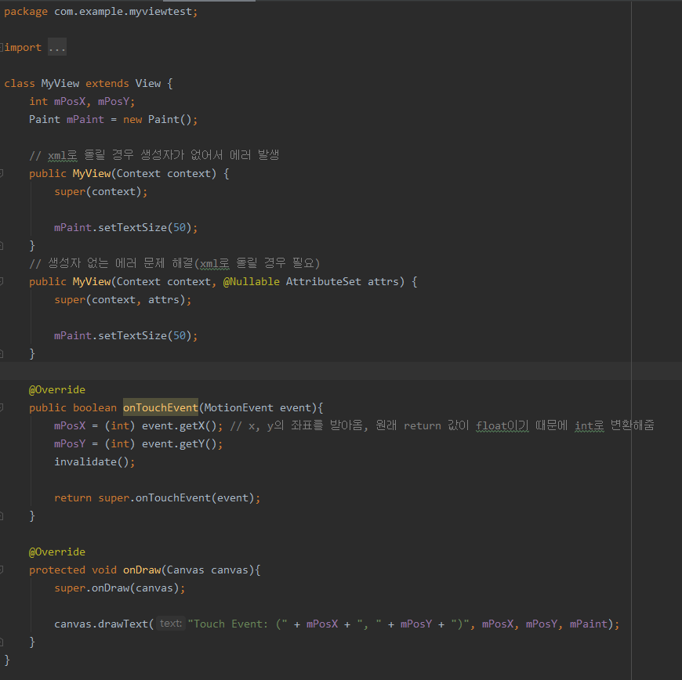682x680 pixels.
Task: Click the comment ending with "경우 필요)"
Action: 174,263
